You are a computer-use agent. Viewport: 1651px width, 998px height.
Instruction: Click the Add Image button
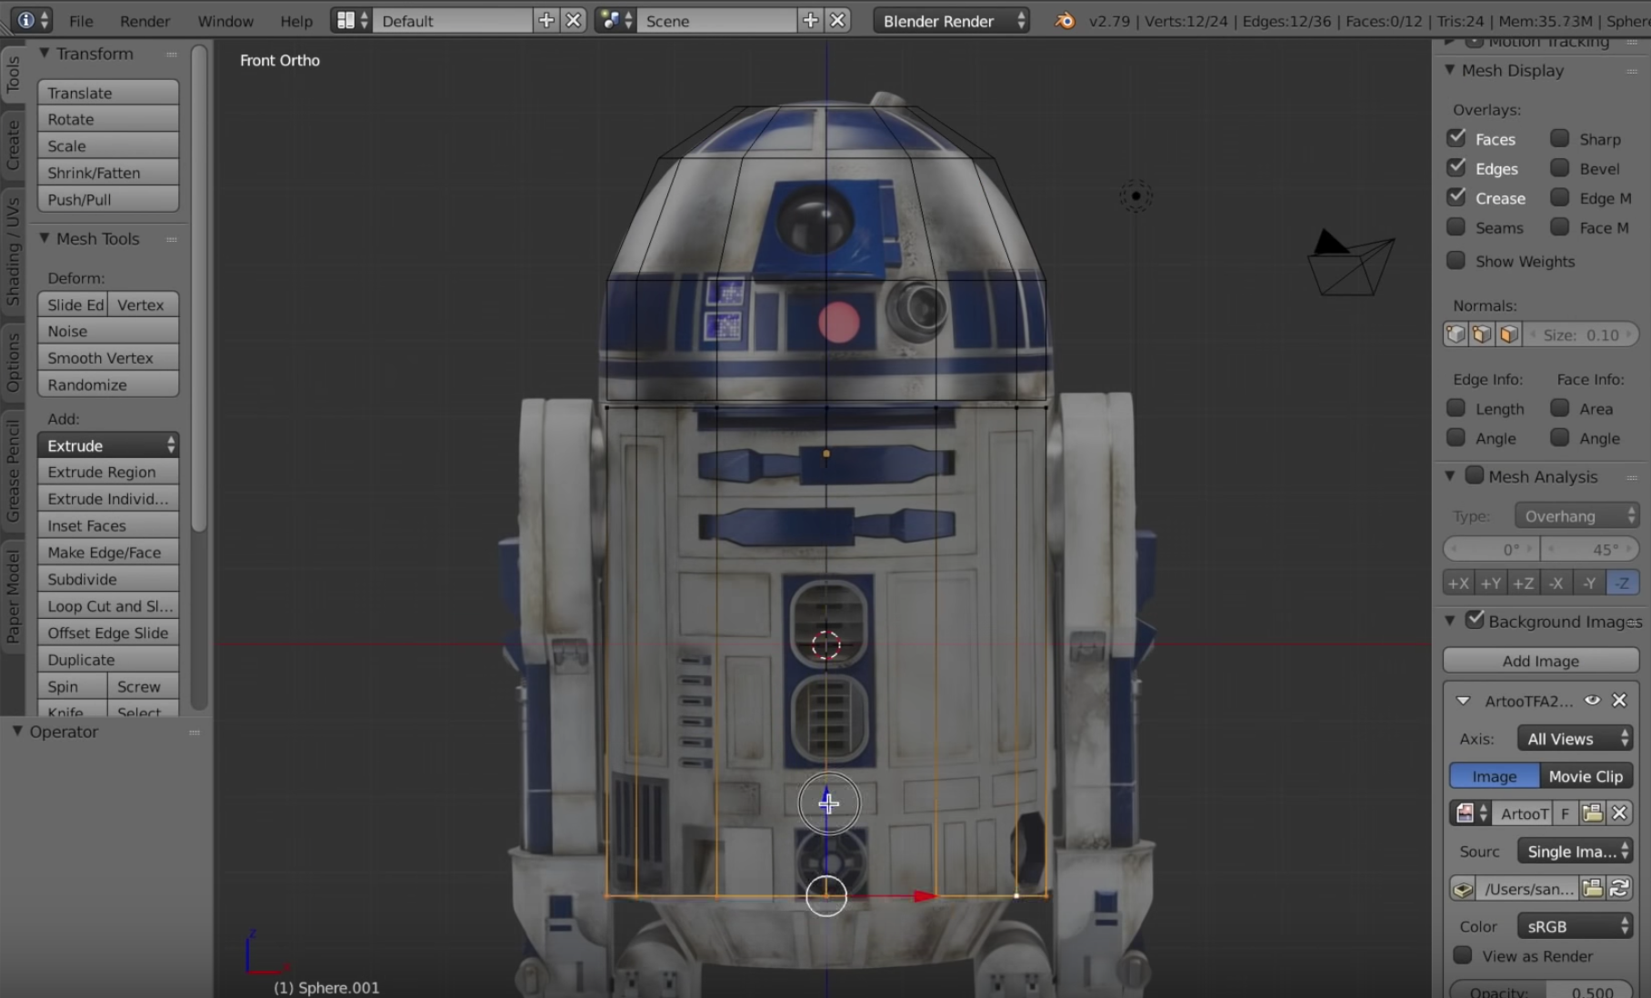point(1541,661)
